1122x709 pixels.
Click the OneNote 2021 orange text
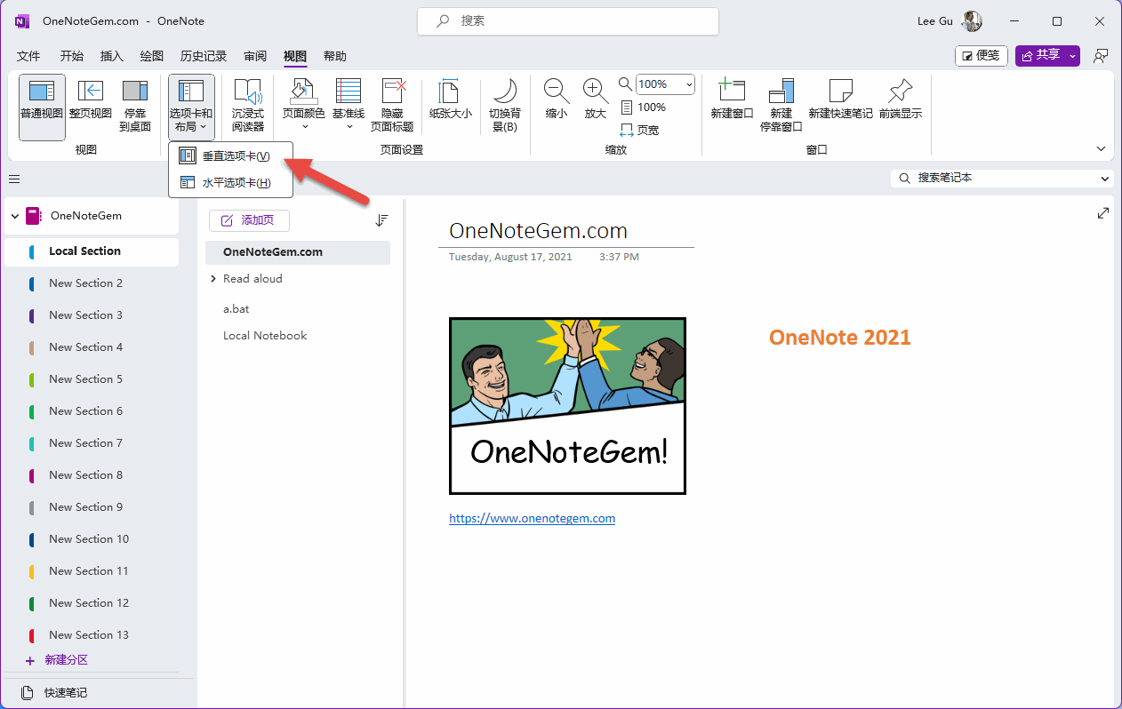(840, 337)
